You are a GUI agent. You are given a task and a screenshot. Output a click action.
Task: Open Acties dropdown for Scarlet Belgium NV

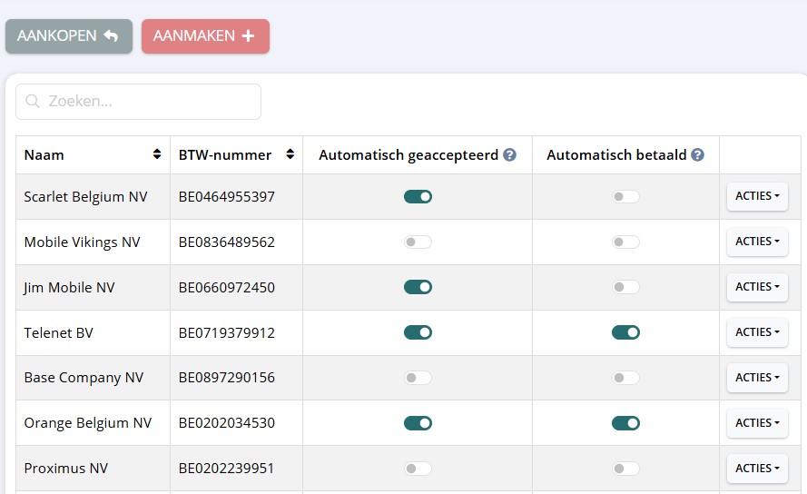click(757, 196)
